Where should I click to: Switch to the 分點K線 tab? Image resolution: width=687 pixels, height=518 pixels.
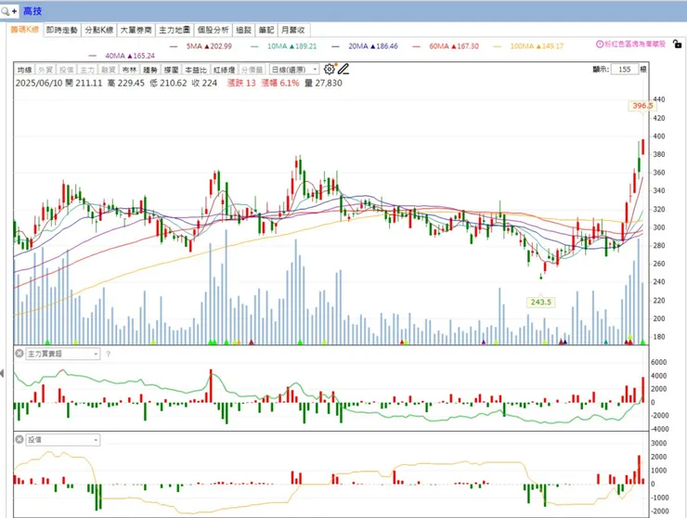99,30
